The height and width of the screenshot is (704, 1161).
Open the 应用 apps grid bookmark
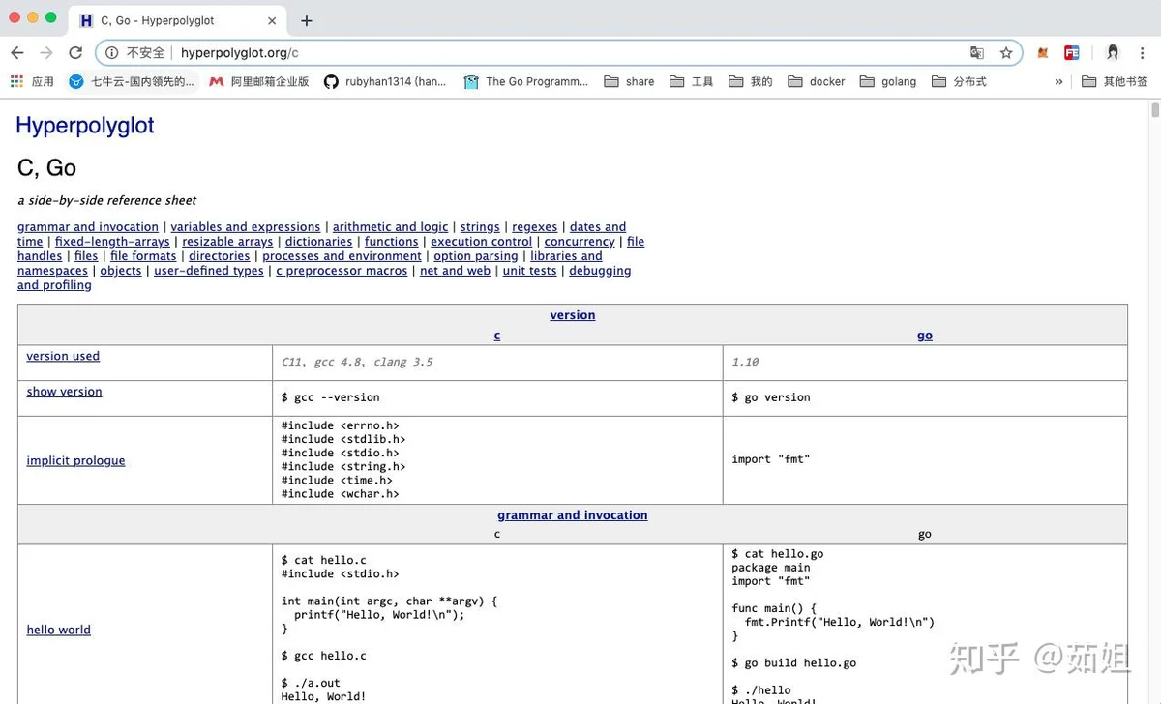(32, 82)
